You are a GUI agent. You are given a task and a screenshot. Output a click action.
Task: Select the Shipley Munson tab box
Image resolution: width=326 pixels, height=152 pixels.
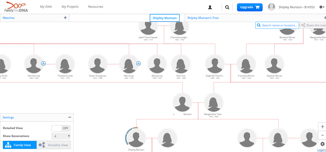tap(165, 18)
